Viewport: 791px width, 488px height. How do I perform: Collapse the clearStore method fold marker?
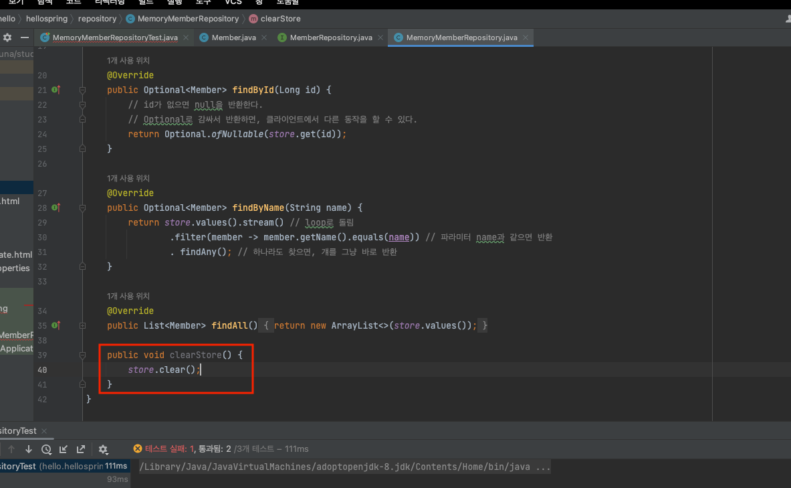coord(82,355)
